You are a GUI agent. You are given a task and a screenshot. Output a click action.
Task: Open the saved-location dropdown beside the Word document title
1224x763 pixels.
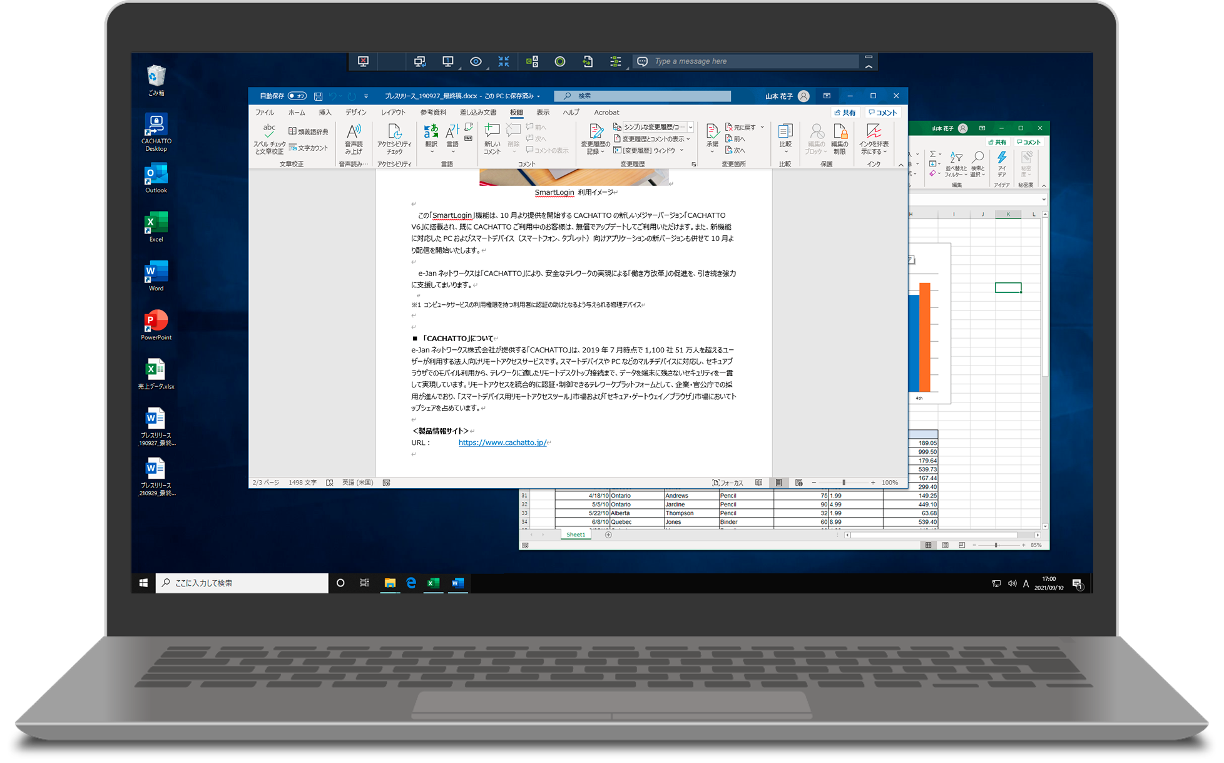click(x=538, y=96)
